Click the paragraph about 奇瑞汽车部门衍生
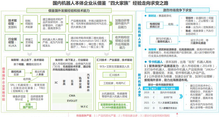 point(72,67)
